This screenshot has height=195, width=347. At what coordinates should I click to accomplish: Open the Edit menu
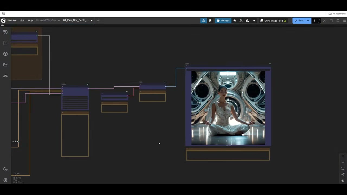pyautogui.click(x=22, y=21)
